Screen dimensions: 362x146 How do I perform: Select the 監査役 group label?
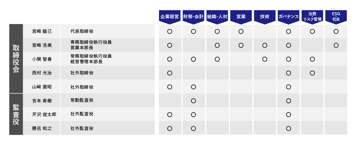pos(16,114)
